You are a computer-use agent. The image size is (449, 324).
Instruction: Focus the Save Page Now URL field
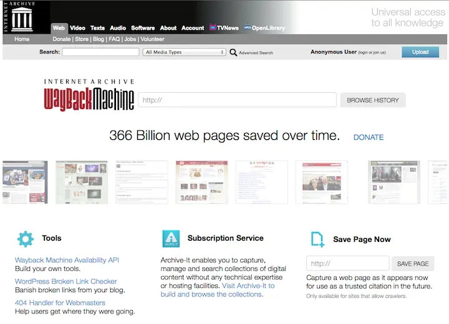347,263
